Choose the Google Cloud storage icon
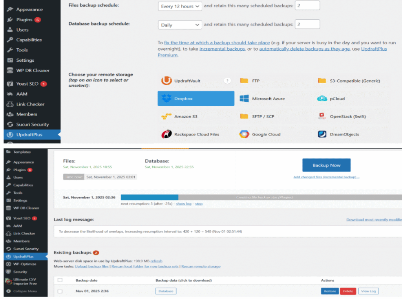This screenshot has height=299, width=402. pos(244,134)
